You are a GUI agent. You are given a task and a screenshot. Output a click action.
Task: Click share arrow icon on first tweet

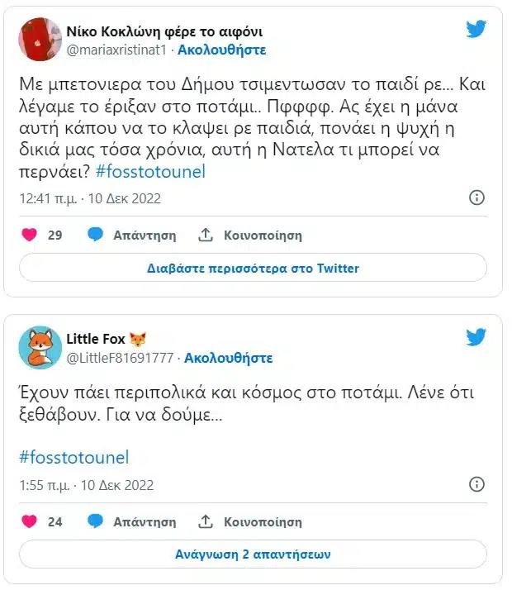point(206,235)
